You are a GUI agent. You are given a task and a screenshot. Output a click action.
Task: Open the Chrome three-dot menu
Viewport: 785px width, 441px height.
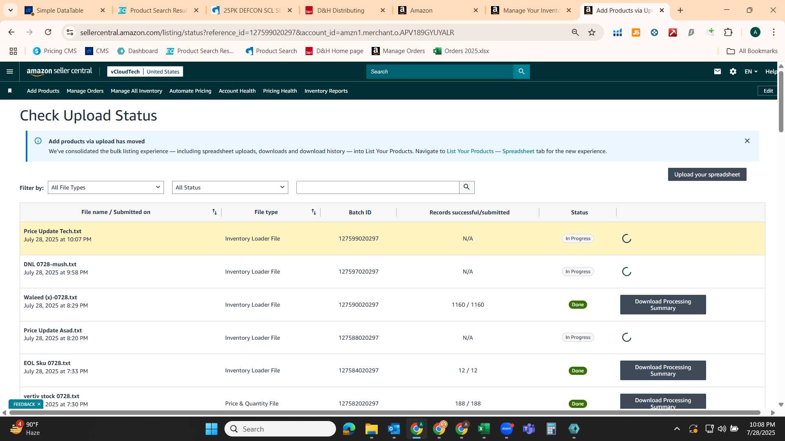pyautogui.click(x=774, y=32)
